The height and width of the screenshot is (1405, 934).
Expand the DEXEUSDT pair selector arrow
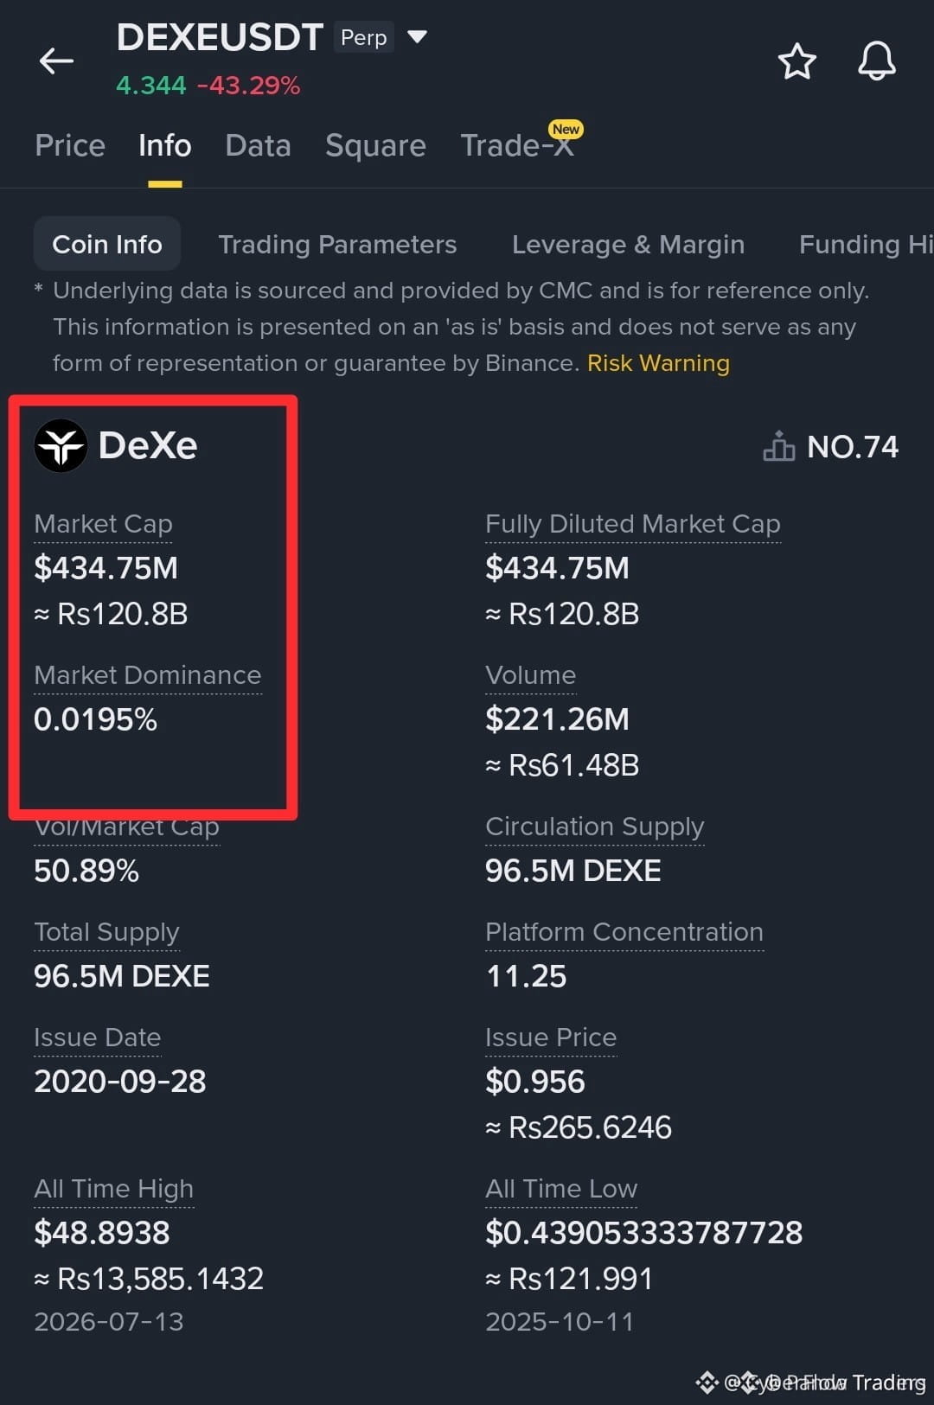click(x=417, y=36)
